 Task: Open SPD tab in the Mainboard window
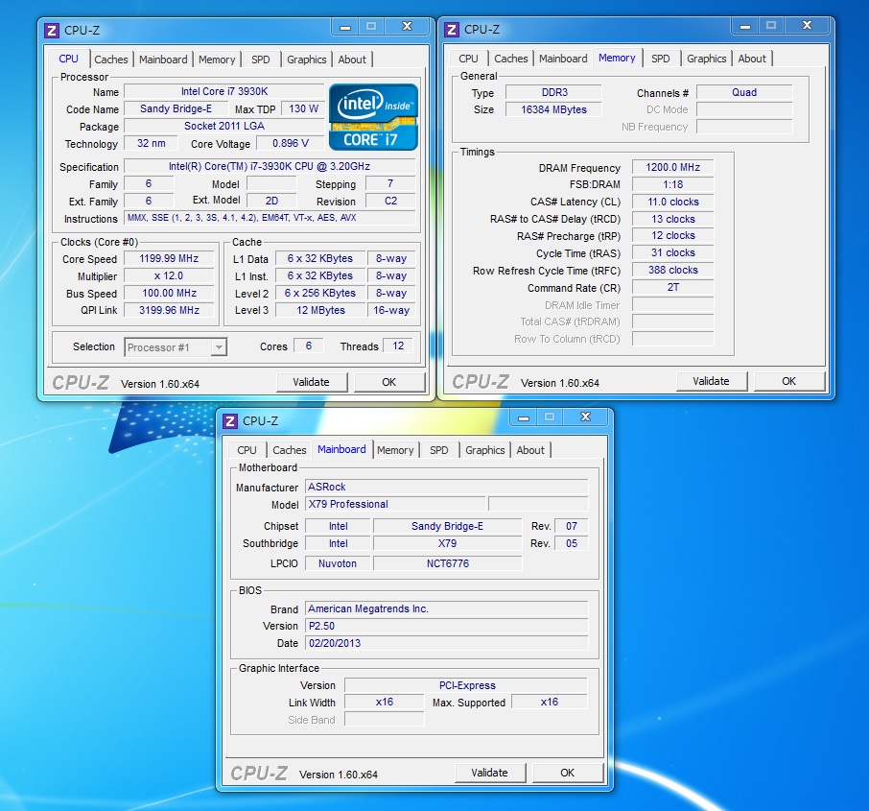point(439,450)
